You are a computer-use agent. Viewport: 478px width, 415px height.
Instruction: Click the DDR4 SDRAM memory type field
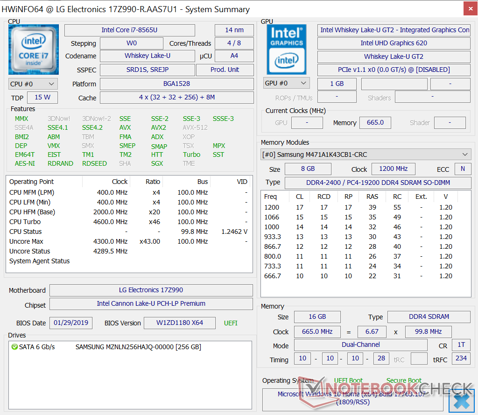[429, 317]
